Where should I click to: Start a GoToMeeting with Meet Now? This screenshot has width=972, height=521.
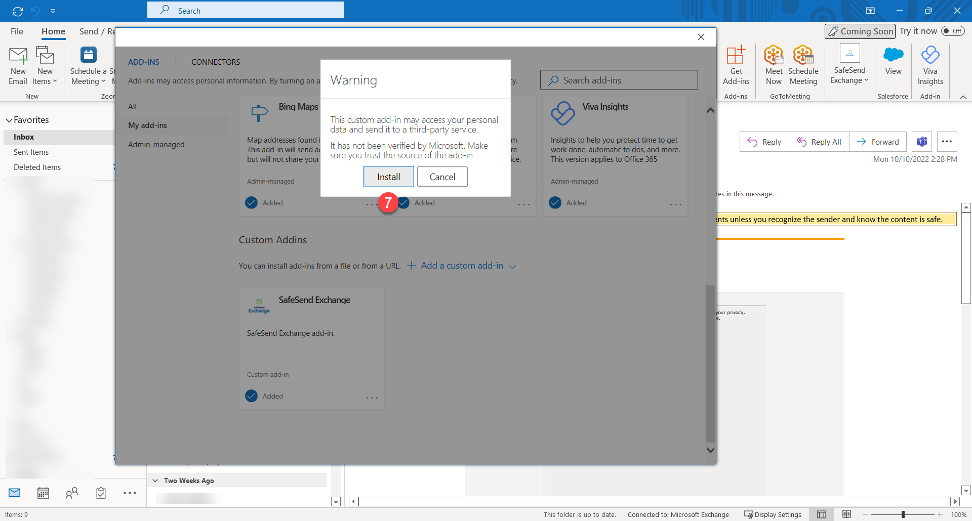(773, 65)
